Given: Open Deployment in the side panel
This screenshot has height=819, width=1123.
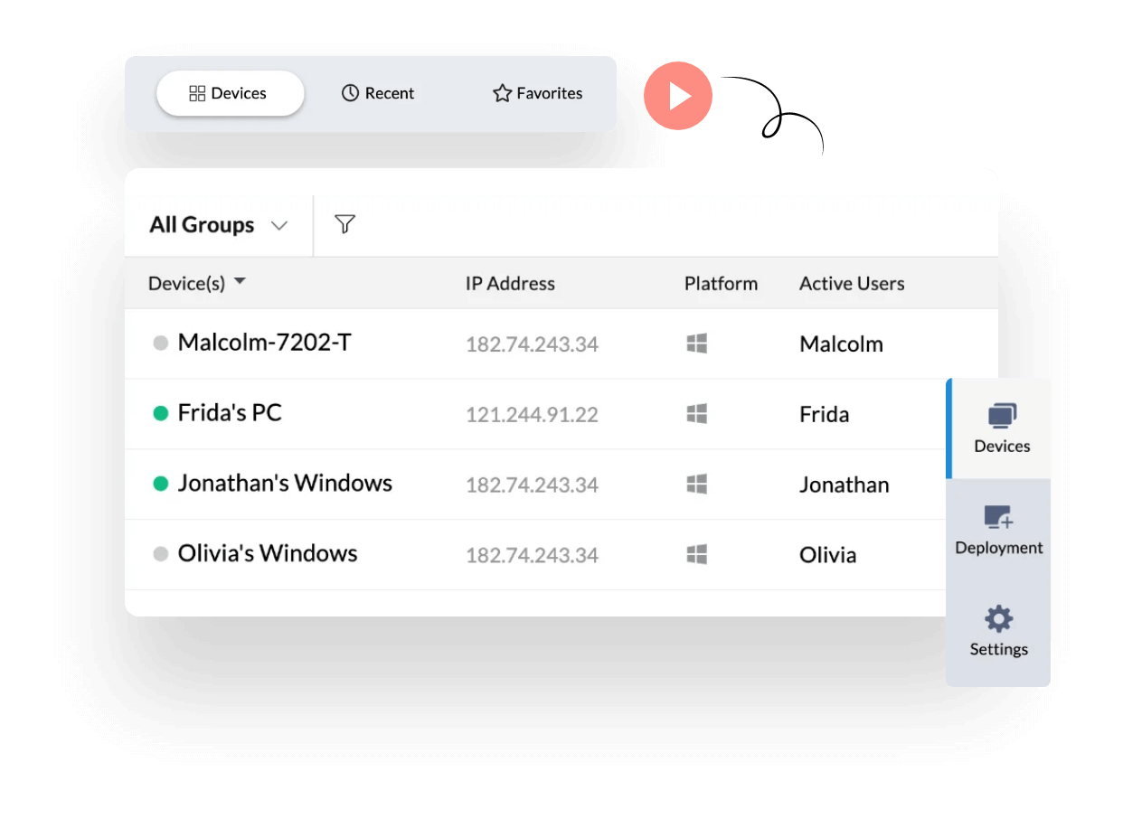Looking at the screenshot, I should click(x=998, y=530).
